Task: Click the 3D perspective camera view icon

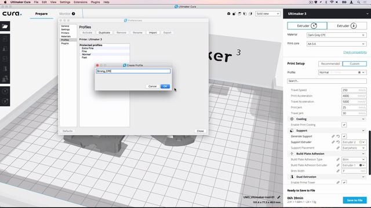Action: 228,14
